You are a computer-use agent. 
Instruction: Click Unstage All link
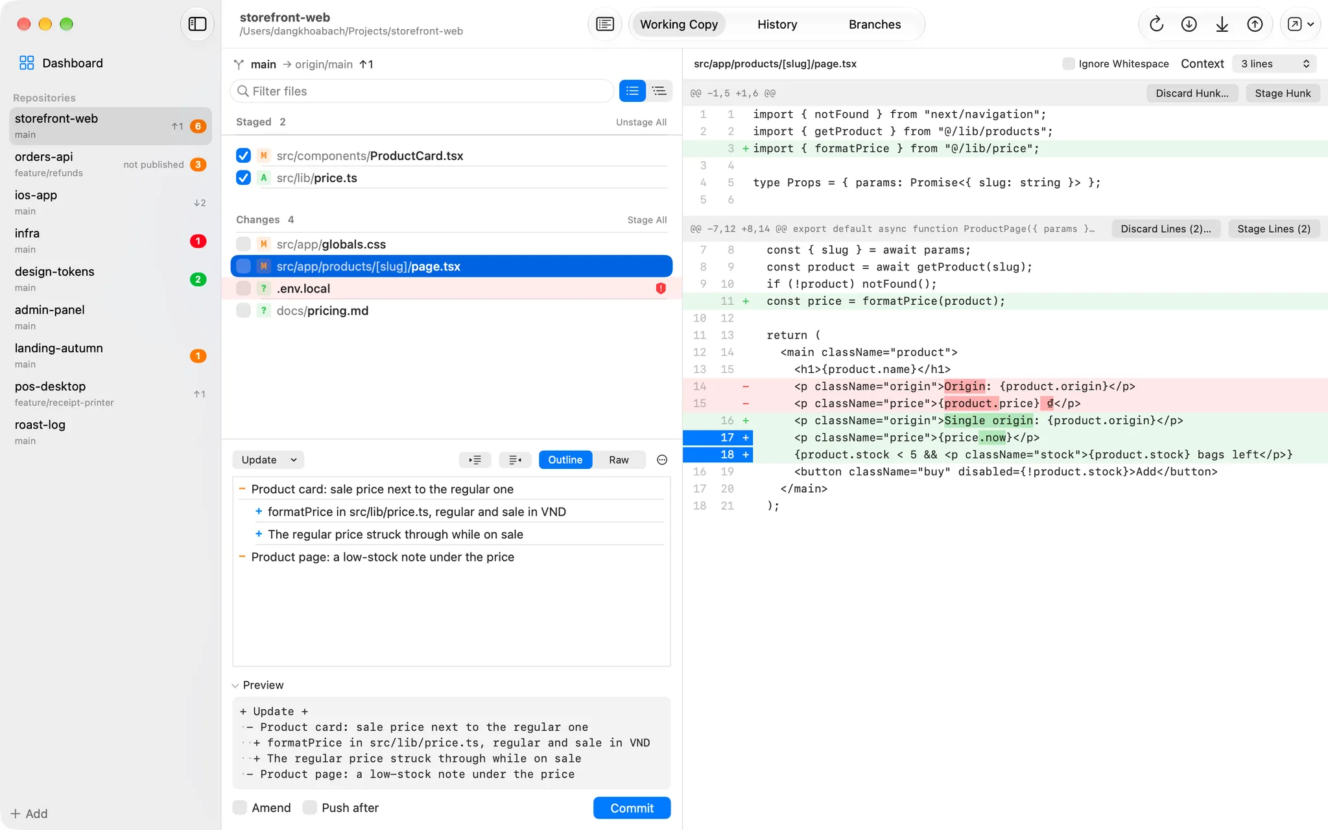pyautogui.click(x=641, y=122)
